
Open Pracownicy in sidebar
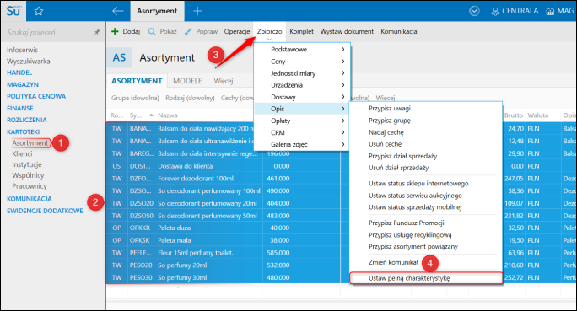(x=30, y=186)
